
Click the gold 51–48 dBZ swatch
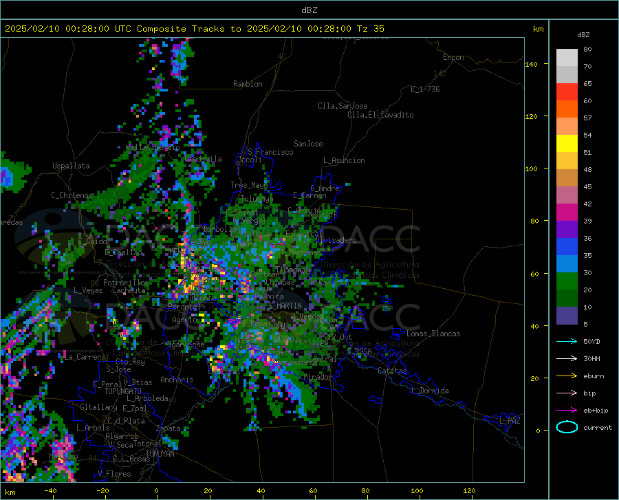[x=567, y=161]
